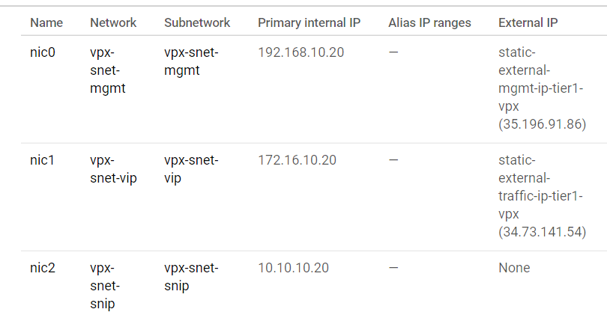Select the Subnetwork column header
The width and height of the screenshot is (607, 321).
coord(197,22)
